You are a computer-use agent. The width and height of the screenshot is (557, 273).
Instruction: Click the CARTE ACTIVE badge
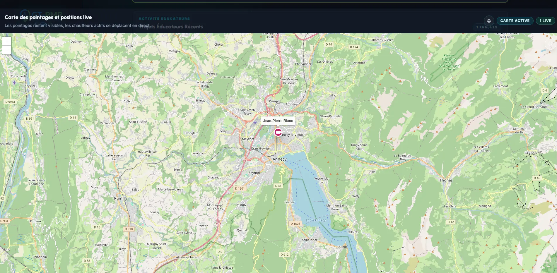pyautogui.click(x=515, y=21)
